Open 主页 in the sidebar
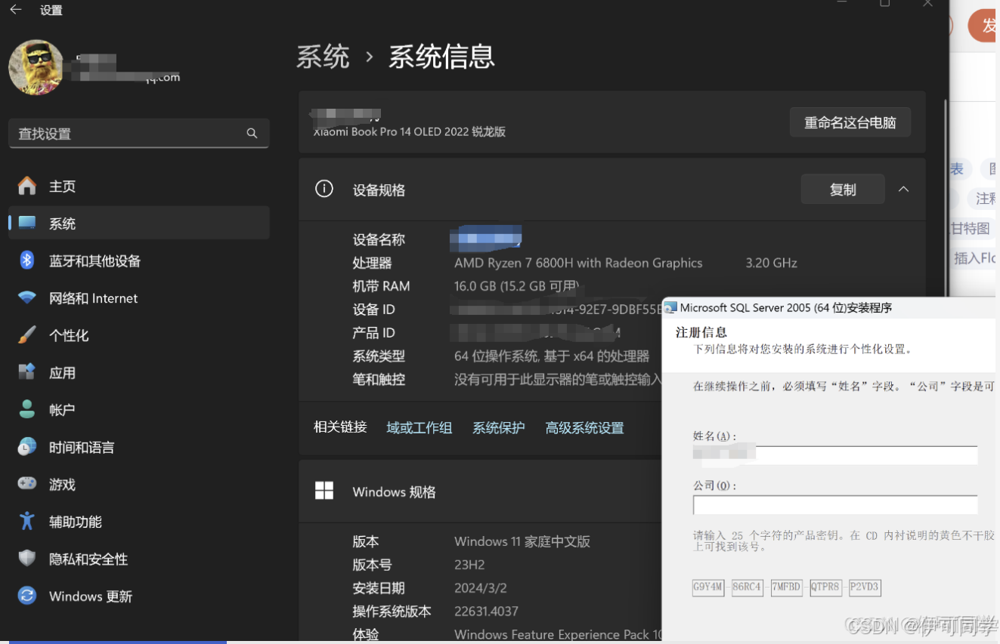1000x644 pixels. point(138,186)
